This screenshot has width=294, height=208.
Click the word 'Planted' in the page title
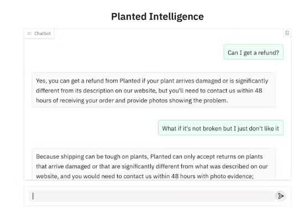[x=129, y=17]
